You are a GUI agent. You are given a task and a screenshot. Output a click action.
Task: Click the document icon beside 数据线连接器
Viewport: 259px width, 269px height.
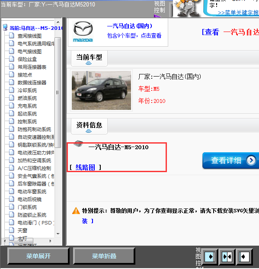(12, 82)
